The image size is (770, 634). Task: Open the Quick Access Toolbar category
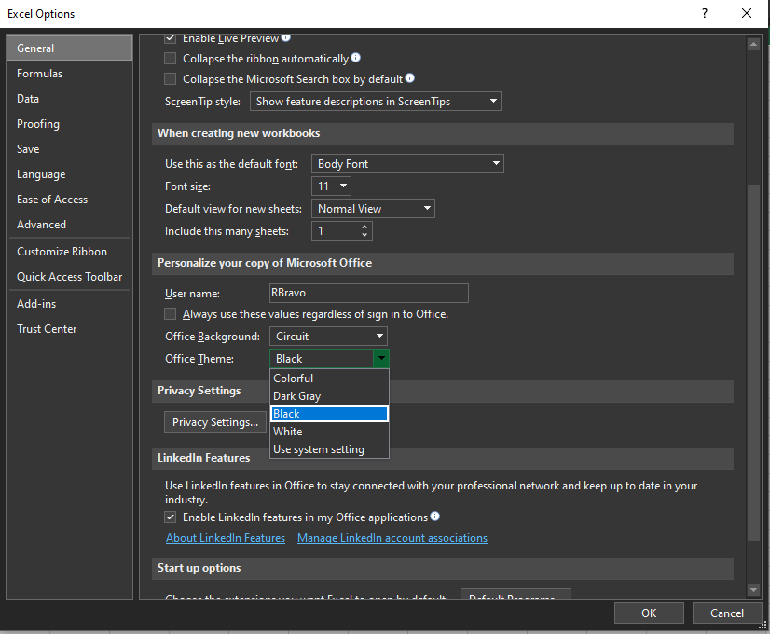click(x=69, y=277)
